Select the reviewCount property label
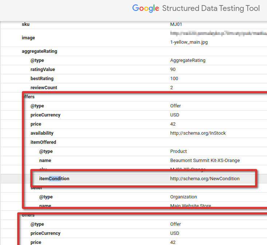Image resolution: width=267 pixels, height=245 pixels. pos(44,88)
